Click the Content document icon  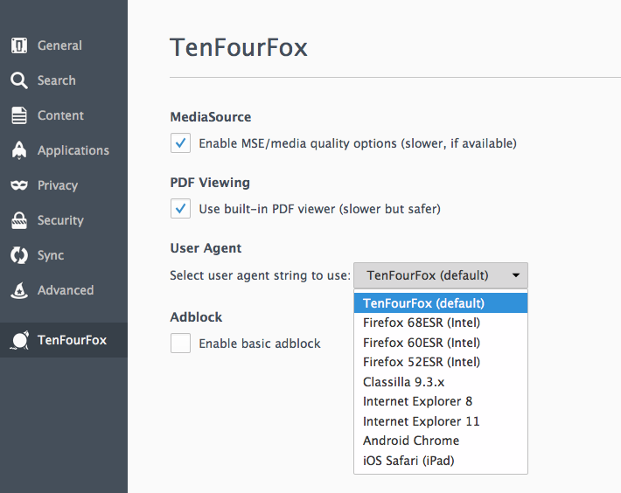tap(19, 115)
